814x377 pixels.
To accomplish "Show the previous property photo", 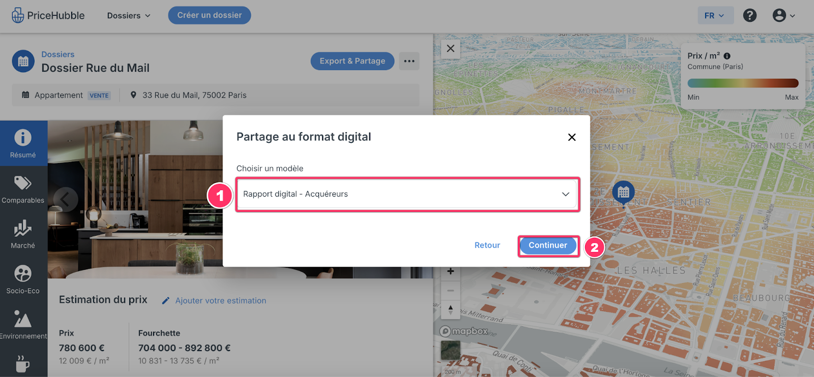I will (66, 199).
